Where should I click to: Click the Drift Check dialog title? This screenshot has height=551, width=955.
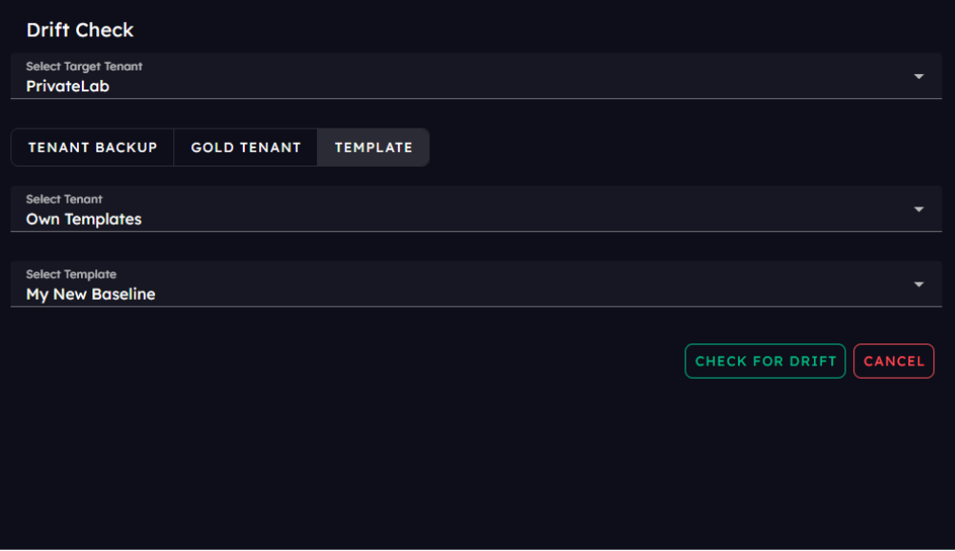pos(80,30)
